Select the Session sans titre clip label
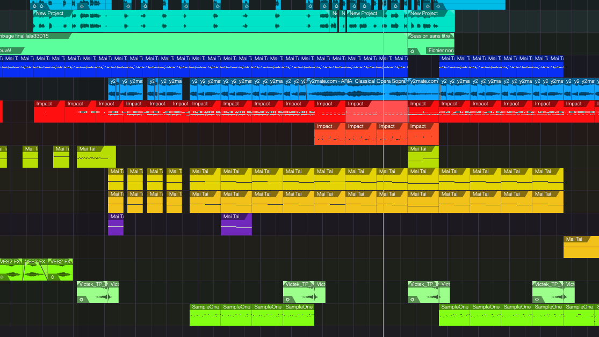The height and width of the screenshot is (337, 599). (x=430, y=36)
